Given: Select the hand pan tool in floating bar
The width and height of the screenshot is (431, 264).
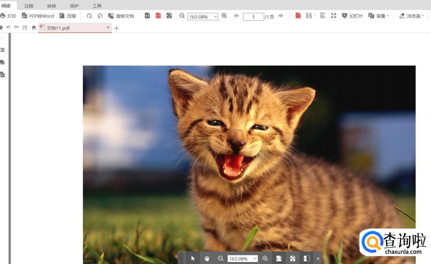Looking at the screenshot, I should (x=207, y=258).
